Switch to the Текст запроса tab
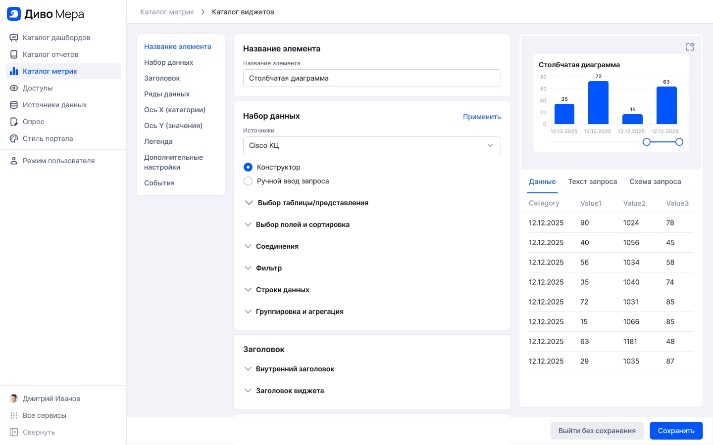Image resolution: width=713 pixels, height=445 pixels. coord(592,181)
